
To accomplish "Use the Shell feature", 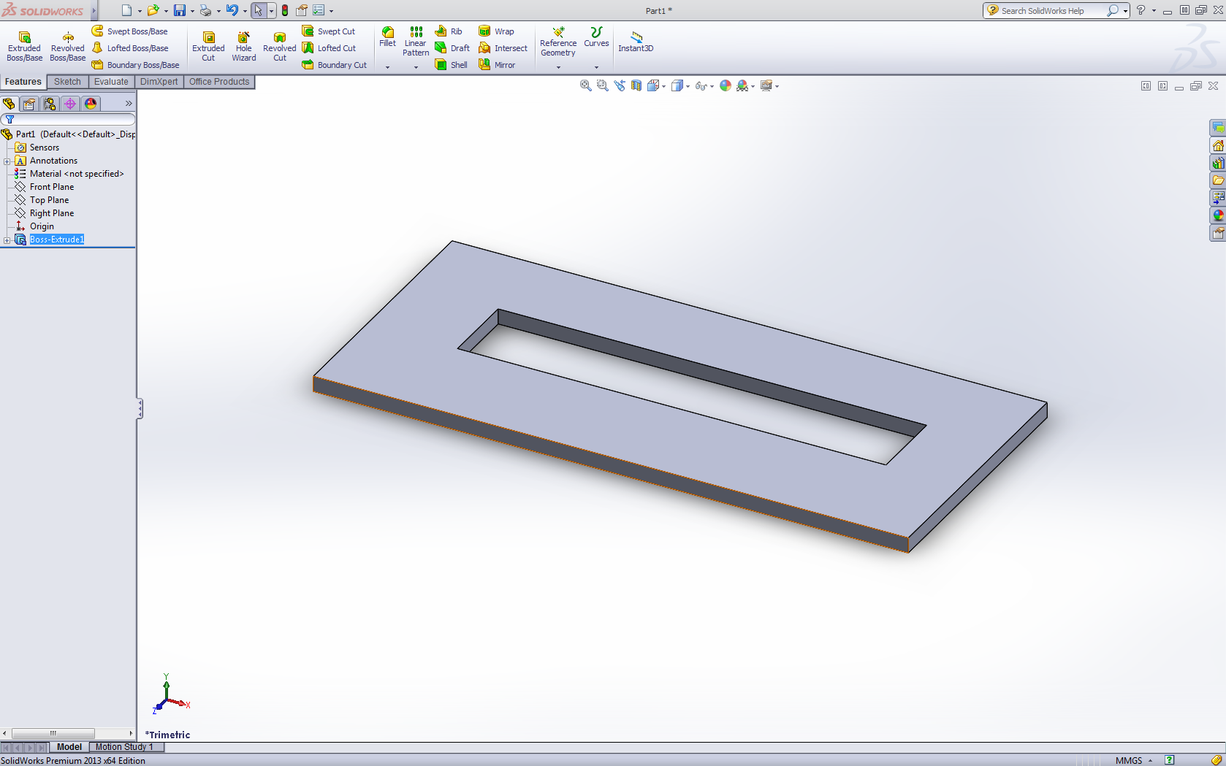I will pos(451,65).
